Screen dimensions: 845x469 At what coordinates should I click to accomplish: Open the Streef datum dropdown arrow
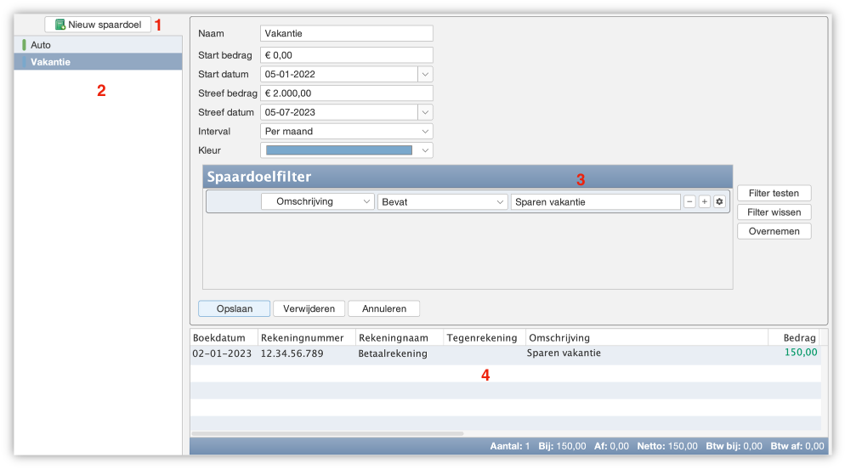point(425,112)
